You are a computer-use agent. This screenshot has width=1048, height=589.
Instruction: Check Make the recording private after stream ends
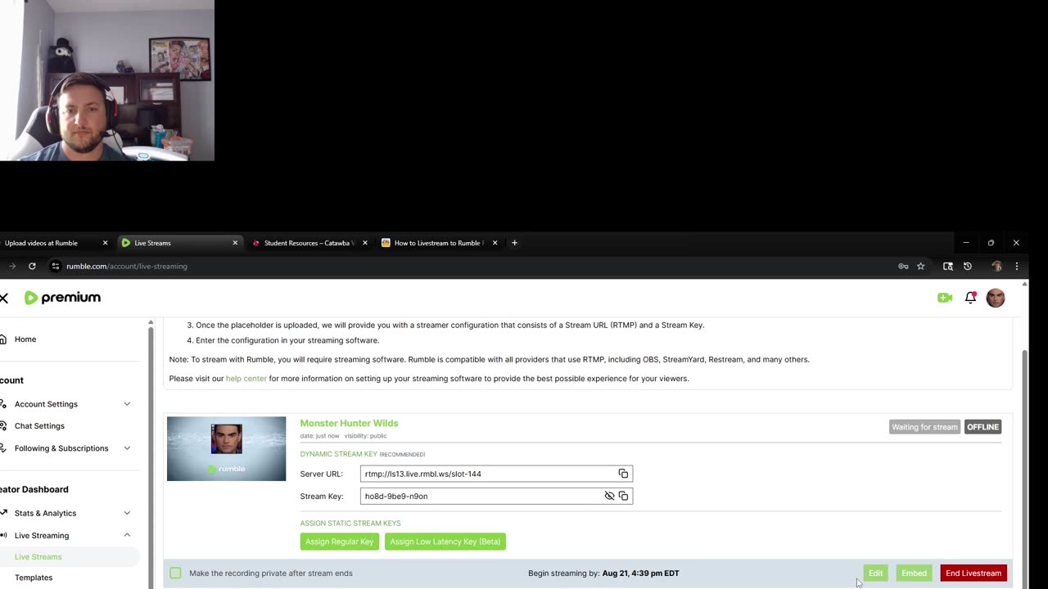(175, 573)
